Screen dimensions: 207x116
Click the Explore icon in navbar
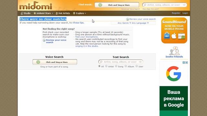point(74,13)
